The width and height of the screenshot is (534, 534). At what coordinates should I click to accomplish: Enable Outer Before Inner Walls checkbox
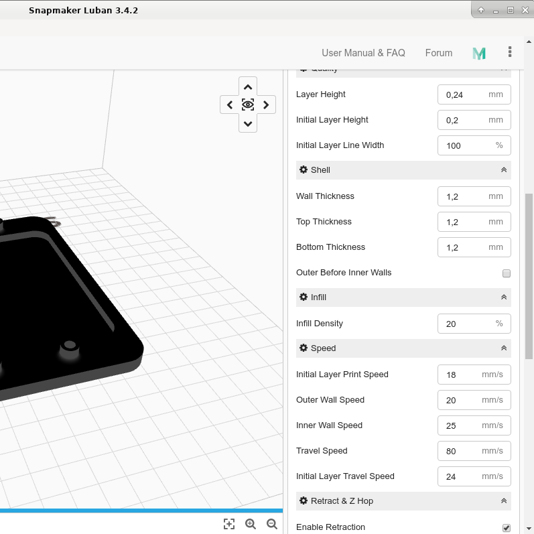[x=507, y=273]
